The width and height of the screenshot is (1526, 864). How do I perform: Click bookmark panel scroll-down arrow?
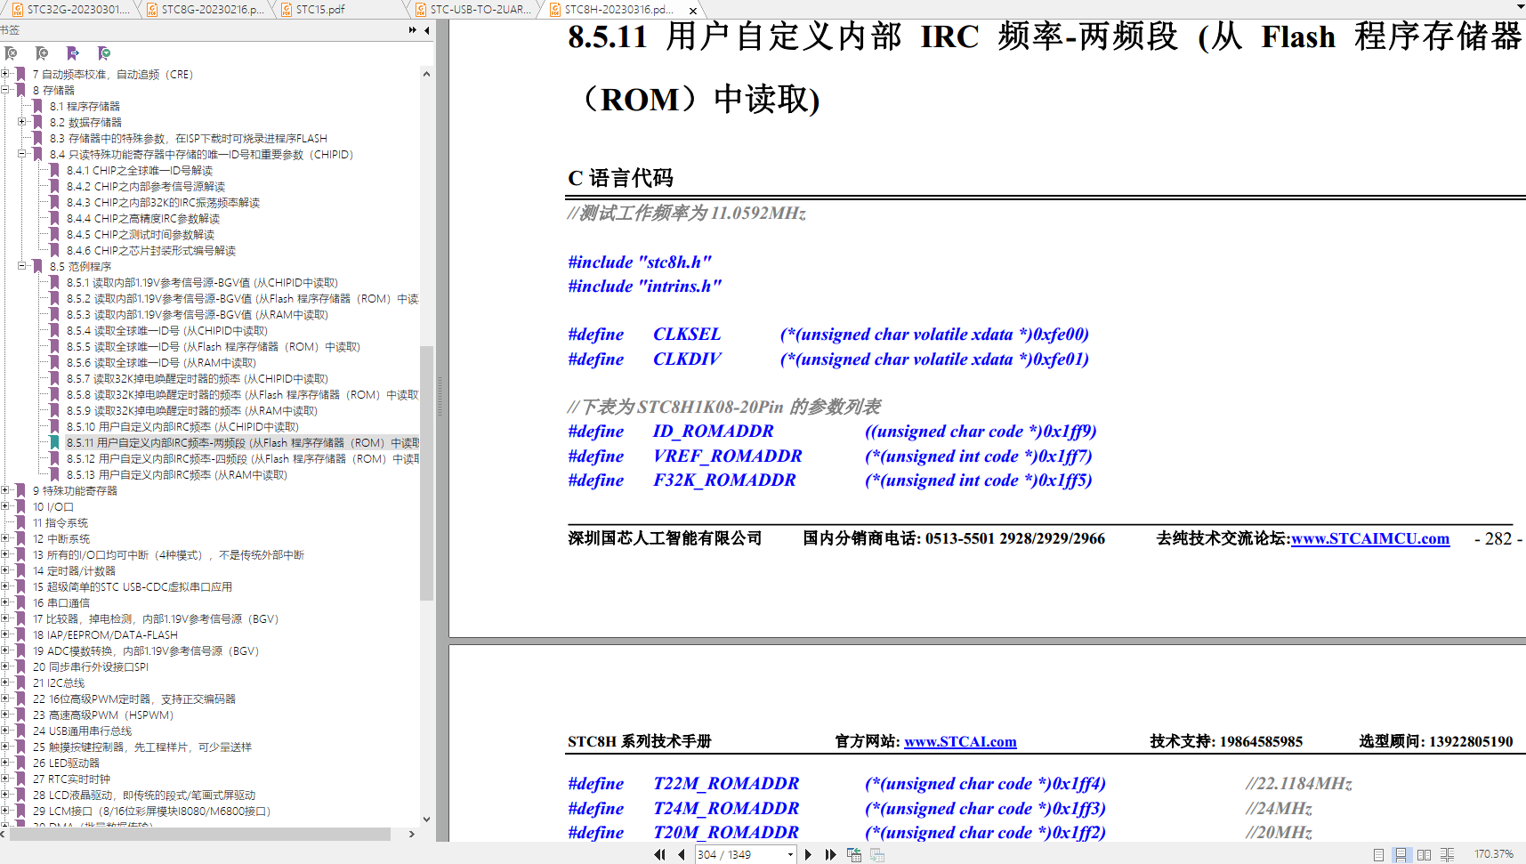(426, 820)
